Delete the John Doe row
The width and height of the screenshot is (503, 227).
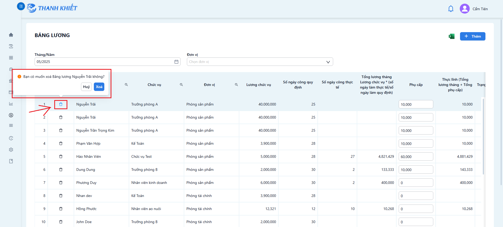point(61,222)
